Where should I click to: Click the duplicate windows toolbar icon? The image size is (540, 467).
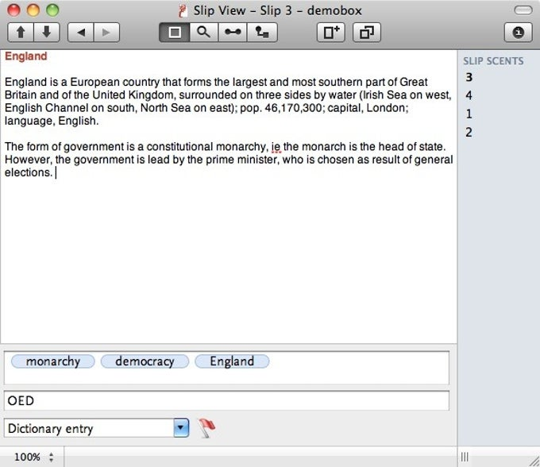367,33
